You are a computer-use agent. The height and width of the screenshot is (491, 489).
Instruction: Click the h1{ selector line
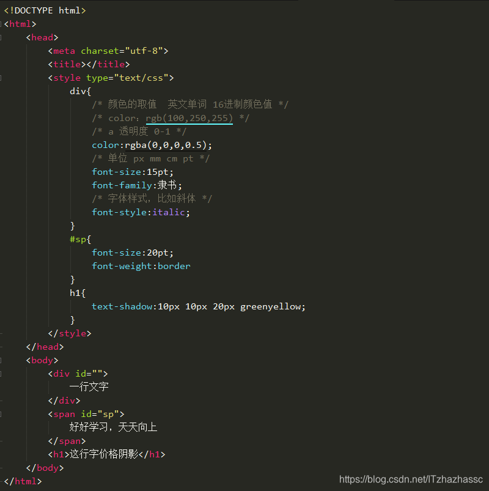click(78, 293)
